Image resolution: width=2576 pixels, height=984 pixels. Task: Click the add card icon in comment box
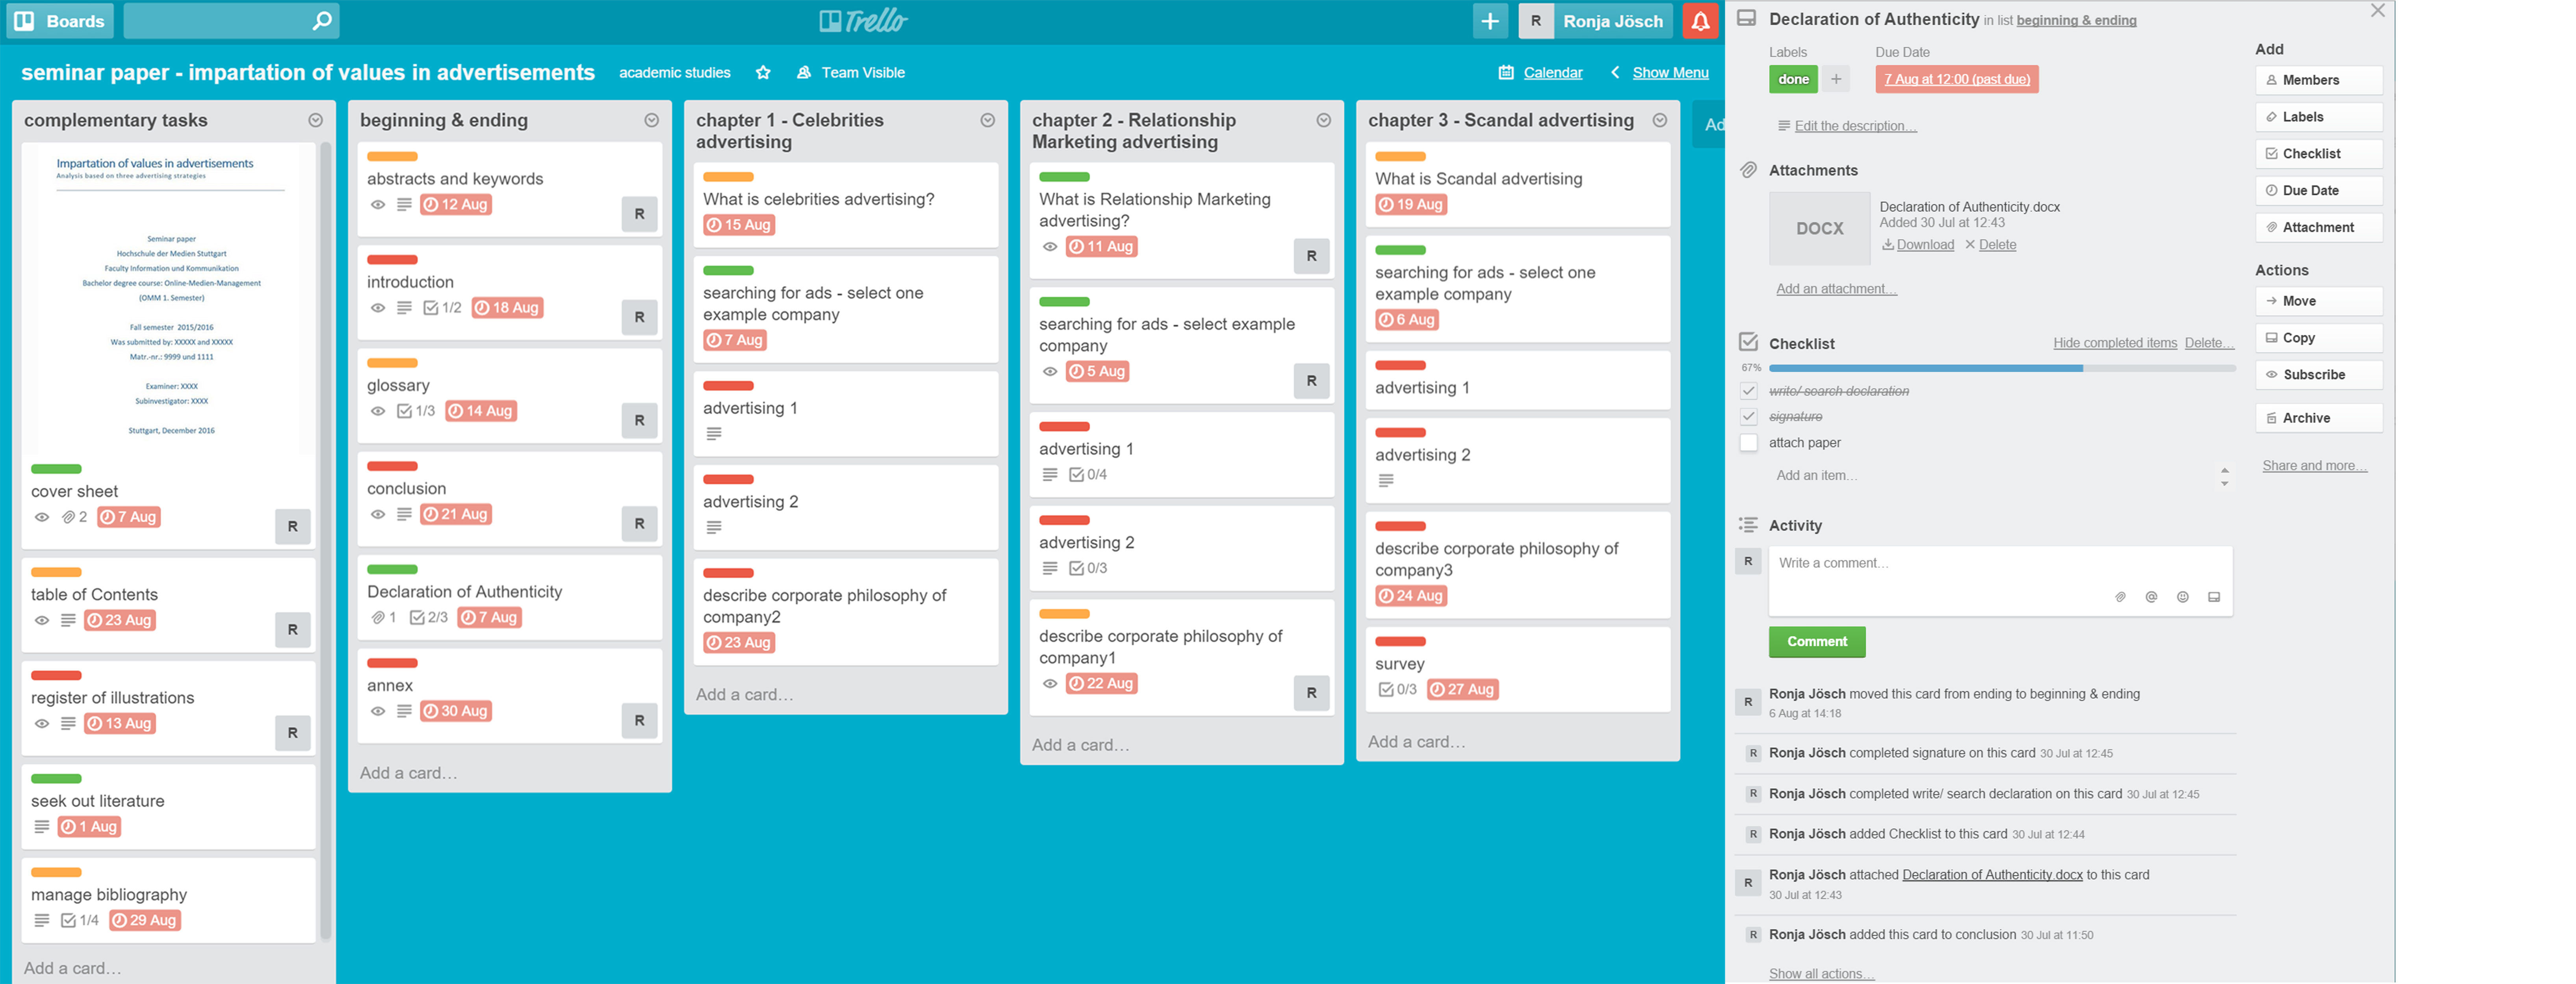(2214, 597)
